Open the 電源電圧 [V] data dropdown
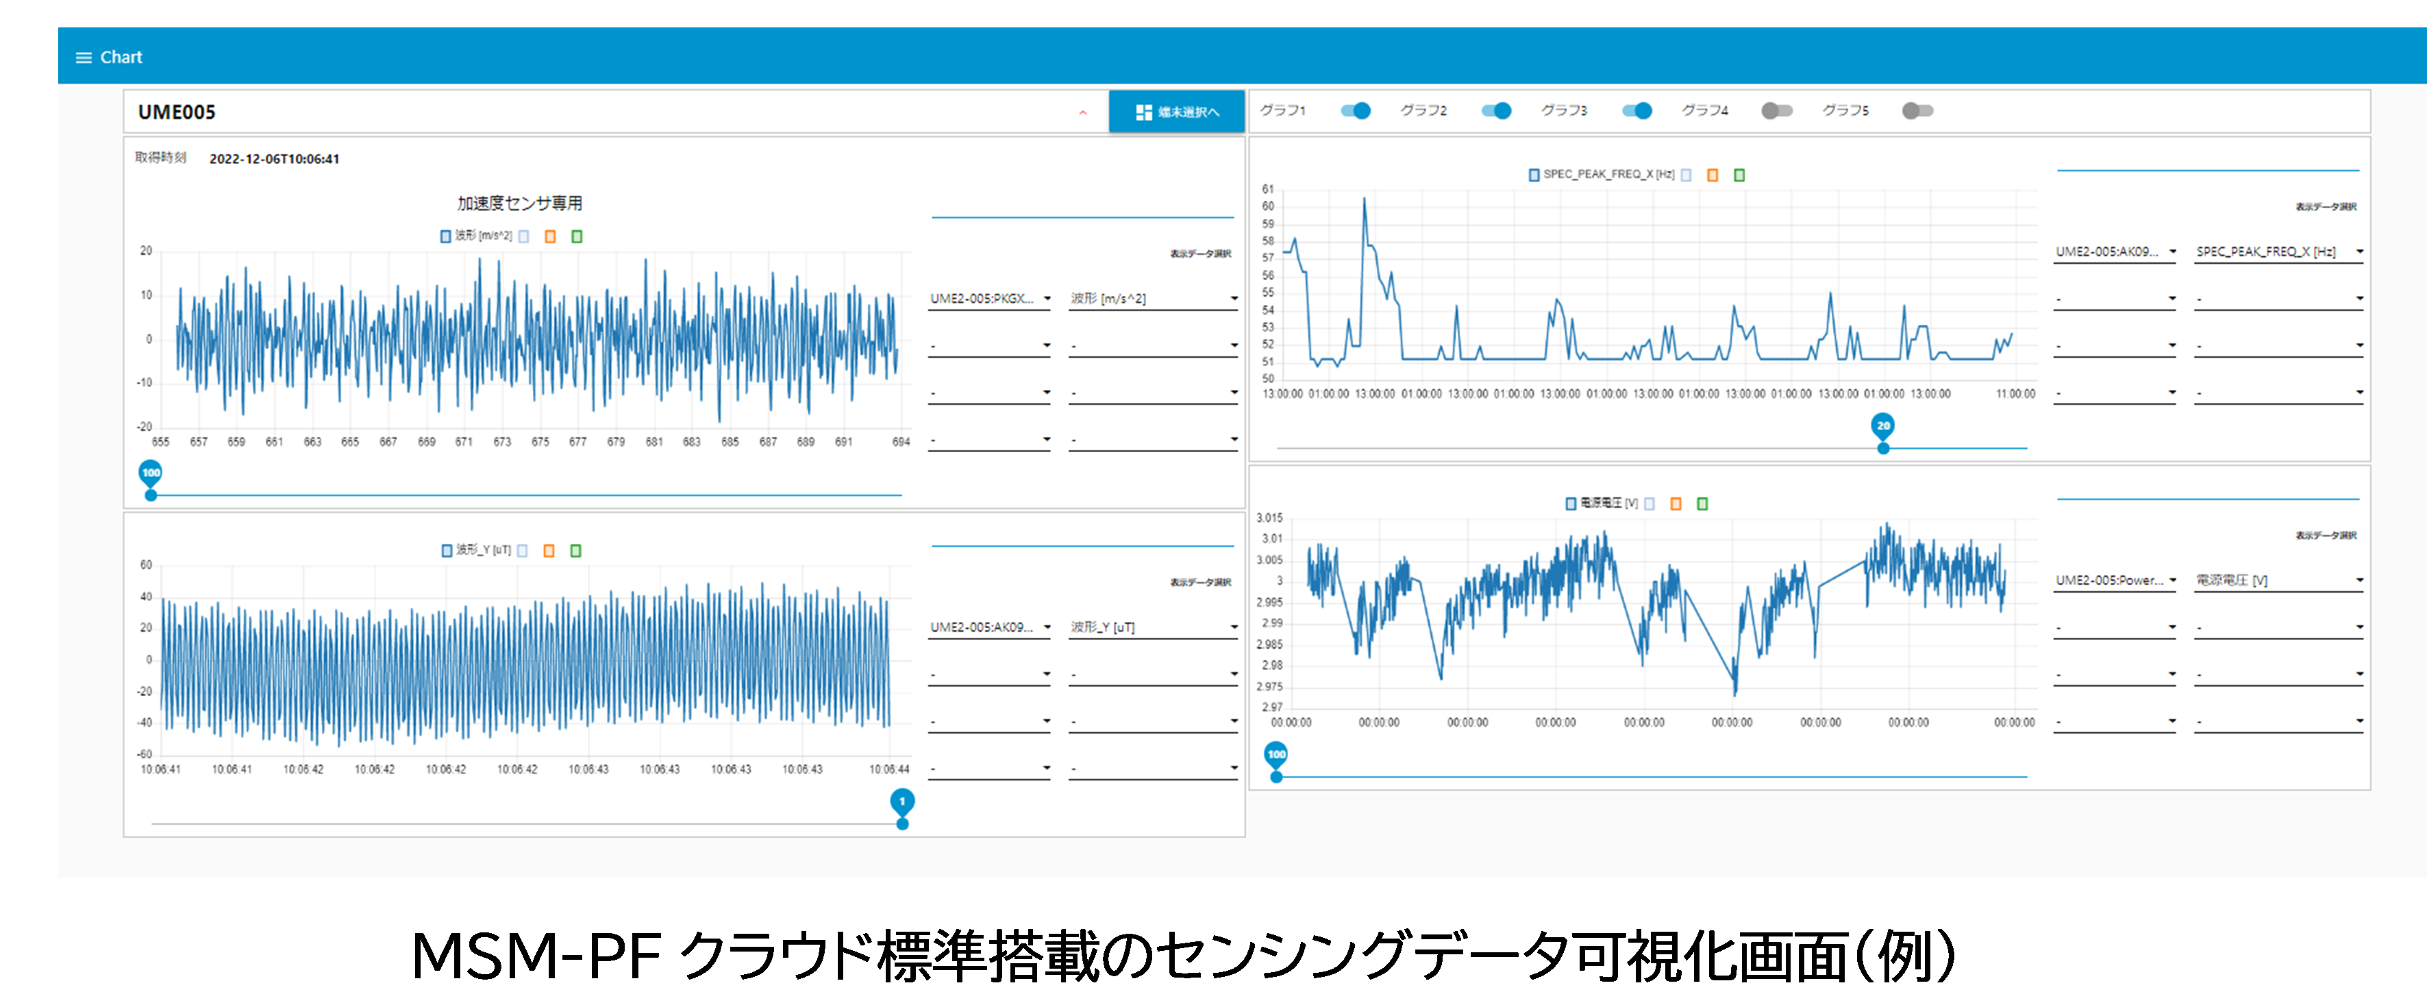Image resolution: width=2427 pixels, height=1005 pixels. [x=2278, y=580]
